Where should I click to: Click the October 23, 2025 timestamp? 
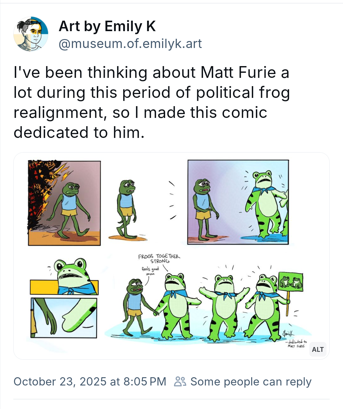pyautogui.click(x=90, y=381)
